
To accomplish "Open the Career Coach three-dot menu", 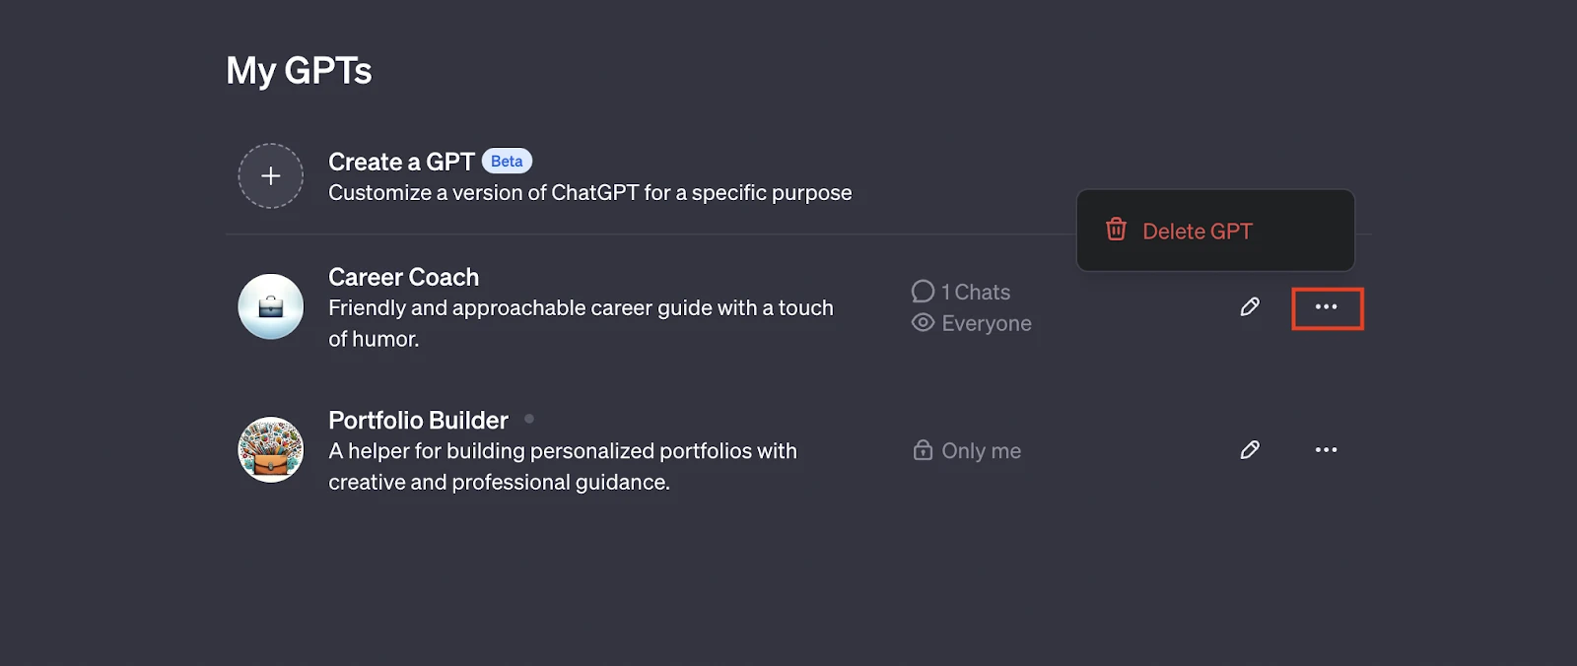I will click(x=1327, y=307).
